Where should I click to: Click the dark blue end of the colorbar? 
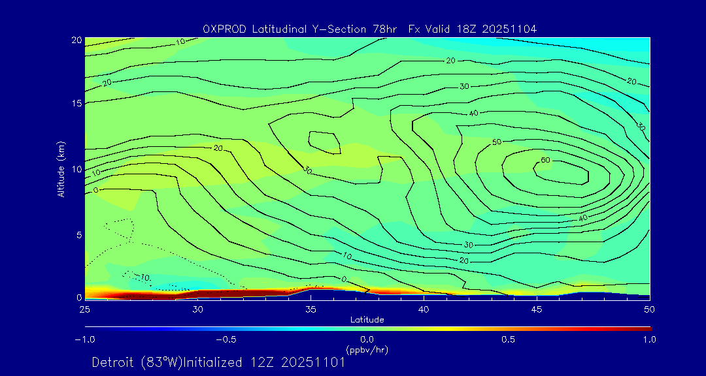pyautogui.click(x=89, y=328)
